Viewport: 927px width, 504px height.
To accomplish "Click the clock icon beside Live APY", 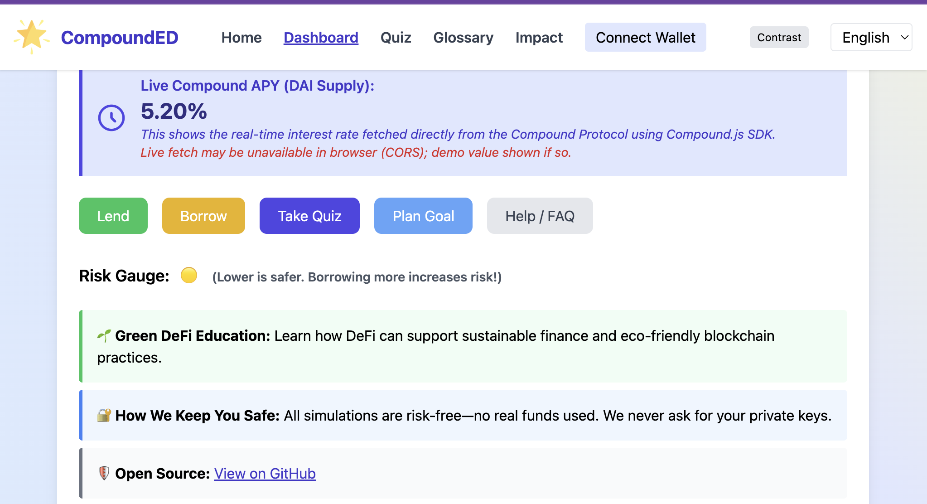I will tap(111, 118).
